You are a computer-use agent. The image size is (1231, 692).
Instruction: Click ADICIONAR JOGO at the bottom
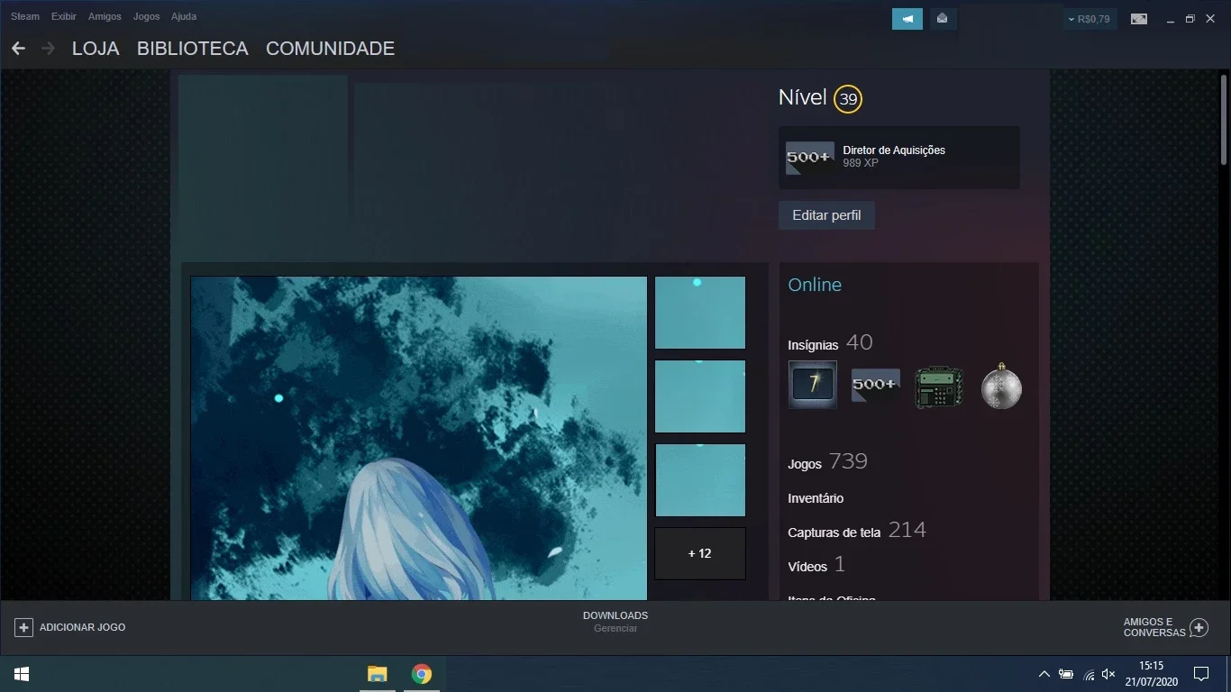point(82,627)
